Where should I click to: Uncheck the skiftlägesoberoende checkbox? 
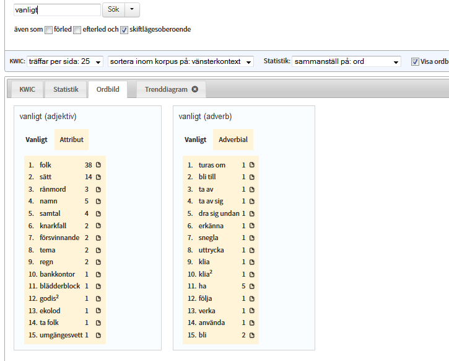point(124,30)
